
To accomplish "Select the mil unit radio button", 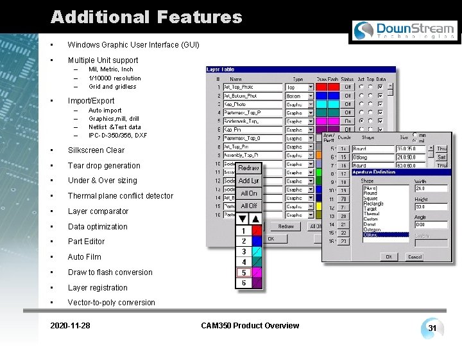I will (x=415, y=141).
